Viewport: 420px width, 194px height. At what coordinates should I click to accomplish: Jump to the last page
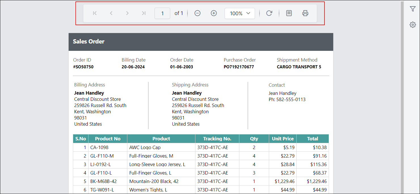coord(143,13)
